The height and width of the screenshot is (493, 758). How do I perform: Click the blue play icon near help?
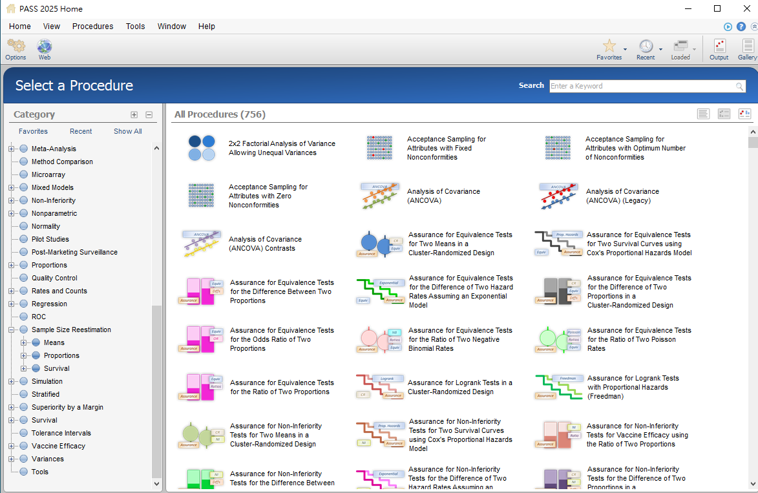[x=728, y=26]
